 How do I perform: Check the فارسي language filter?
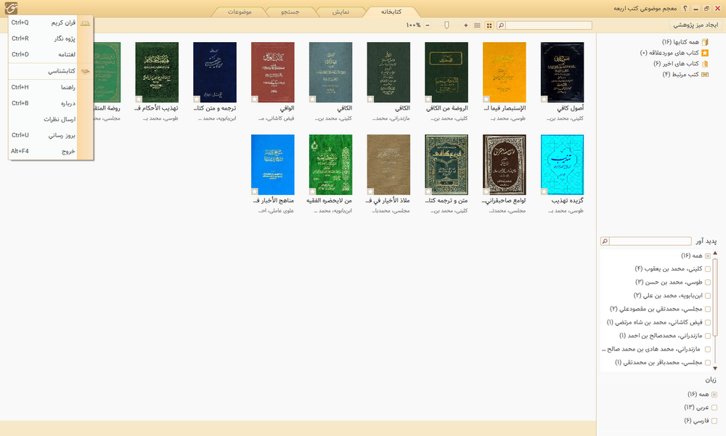coord(714,421)
